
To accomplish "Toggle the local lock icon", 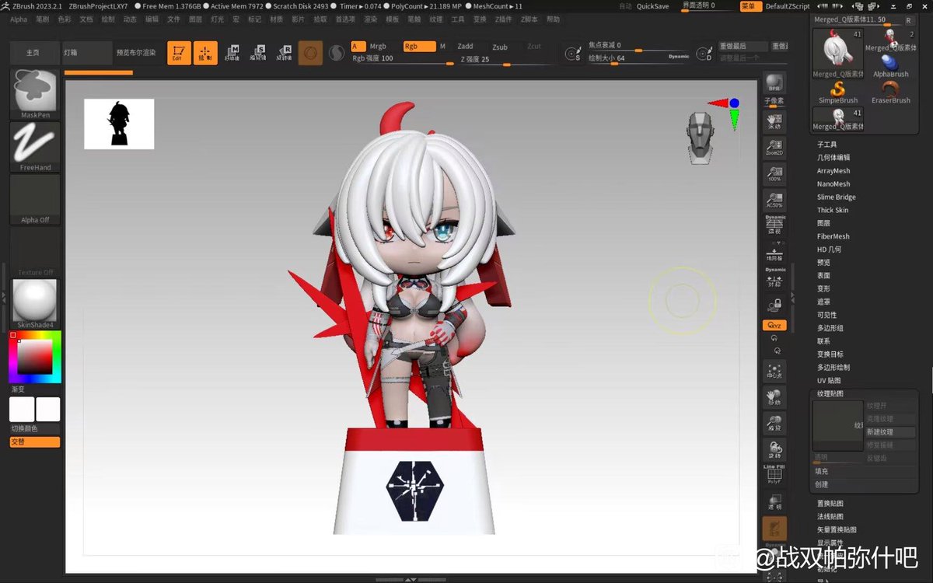I will [774, 305].
